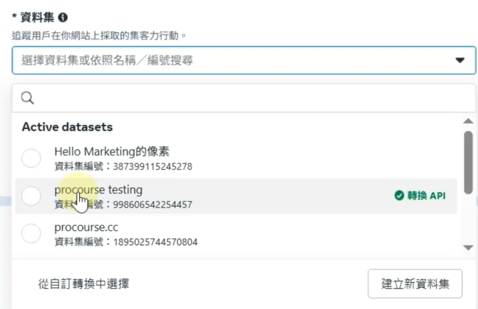Click the 轉換 API label text
The width and height of the screenshot is (478, 309).
[x=426, y=196]
